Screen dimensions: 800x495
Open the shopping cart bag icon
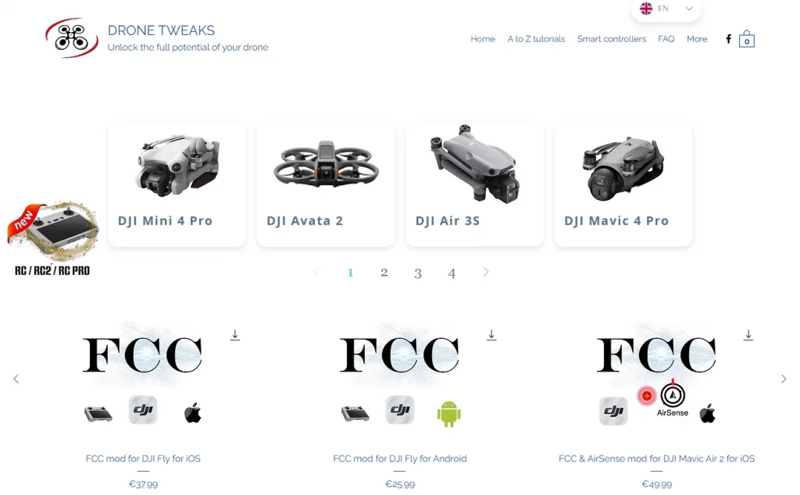[x=746, y=39]
